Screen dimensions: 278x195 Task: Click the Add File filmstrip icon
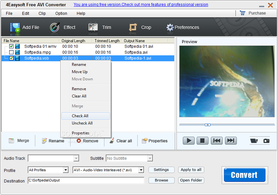[x=15, y=27]
